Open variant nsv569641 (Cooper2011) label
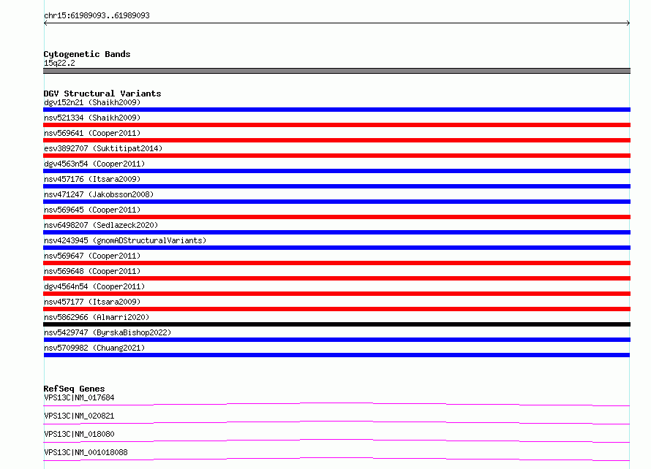This screenshot has width=651, height=469. click(92, 133)
